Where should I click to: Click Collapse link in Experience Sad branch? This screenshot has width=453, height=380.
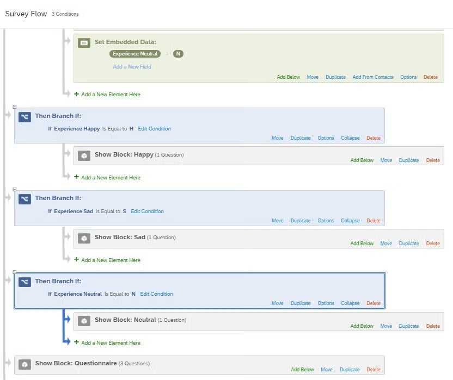pyautogui.click(x=350, y=220)
